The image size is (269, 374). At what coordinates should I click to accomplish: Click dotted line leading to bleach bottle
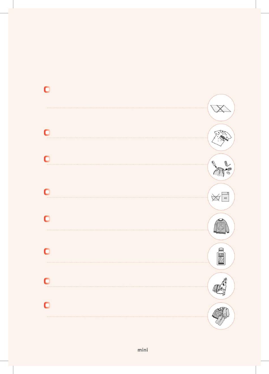click(x=127, y=262)
